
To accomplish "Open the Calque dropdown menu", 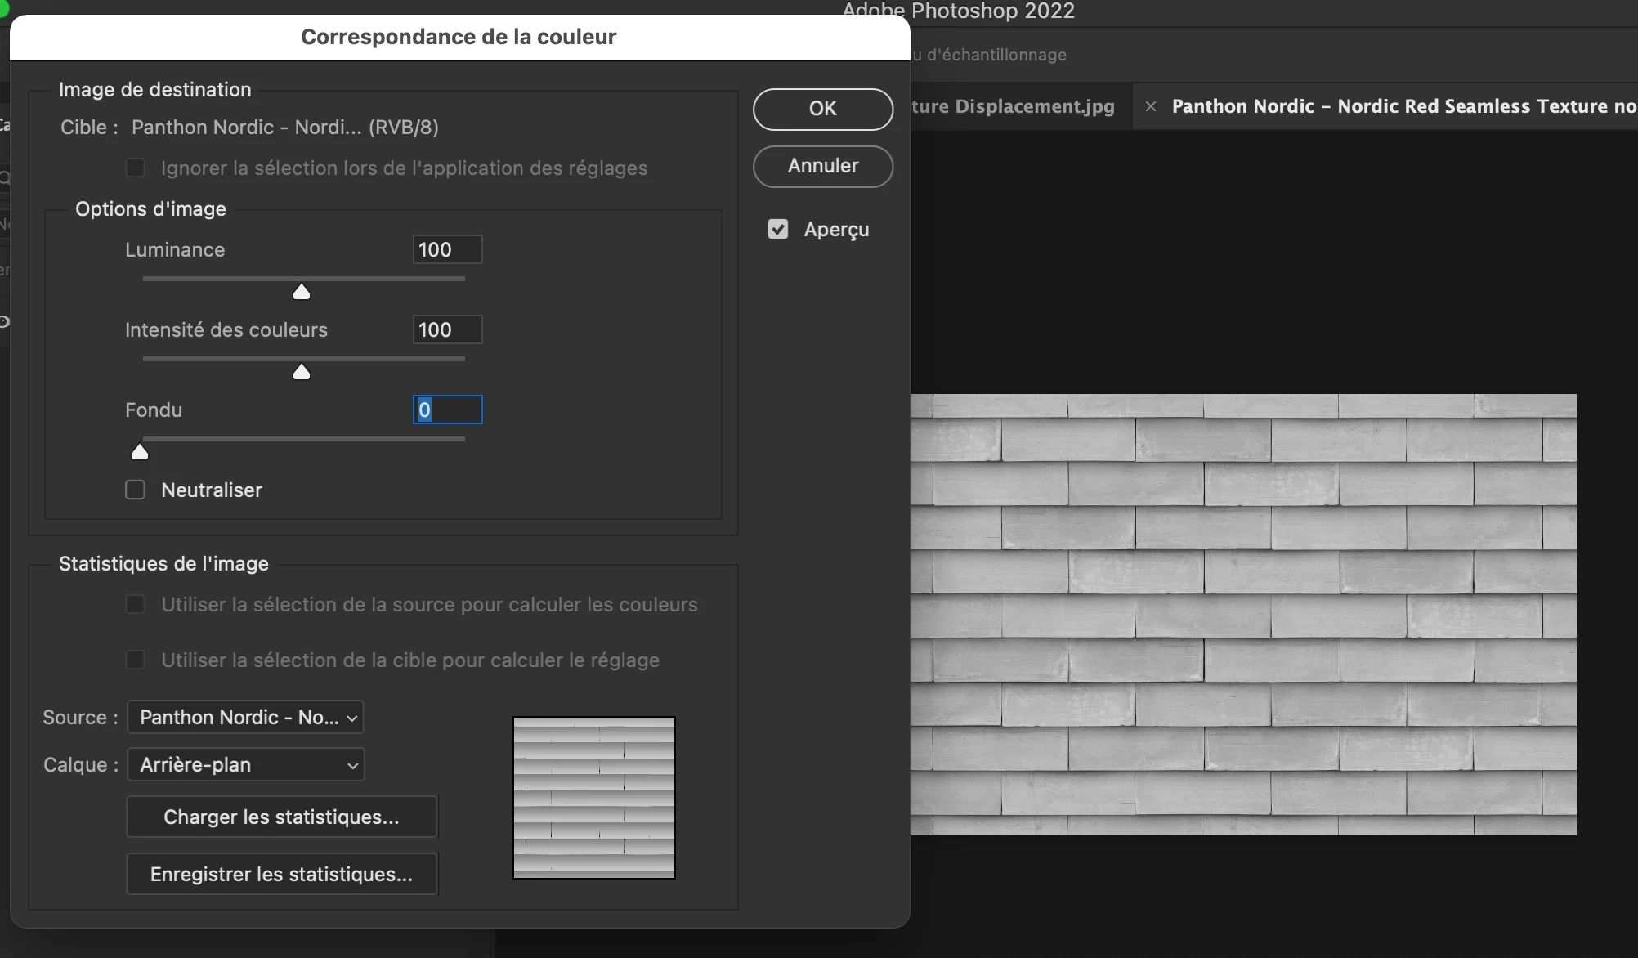I will (x=245, y=764).
